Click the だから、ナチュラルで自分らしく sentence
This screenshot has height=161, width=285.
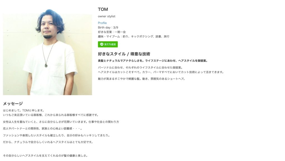pos(48,142)
